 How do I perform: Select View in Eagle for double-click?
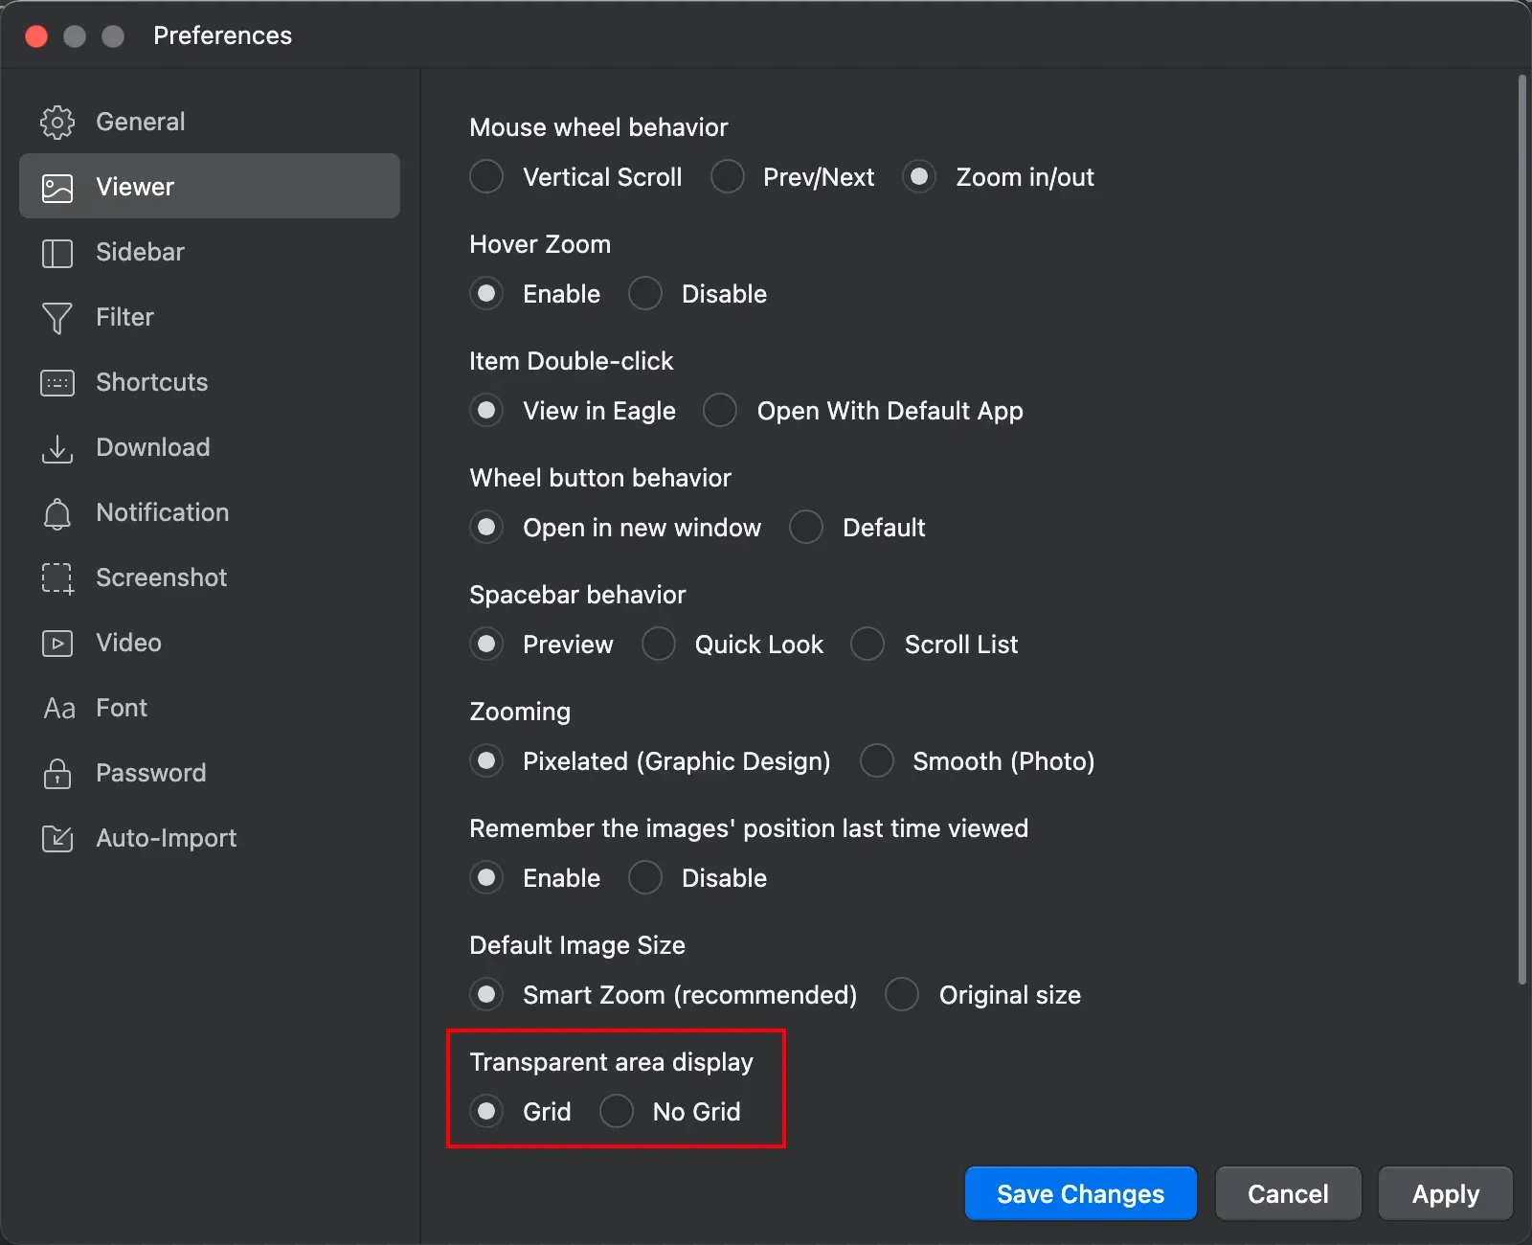pos(486,411)
